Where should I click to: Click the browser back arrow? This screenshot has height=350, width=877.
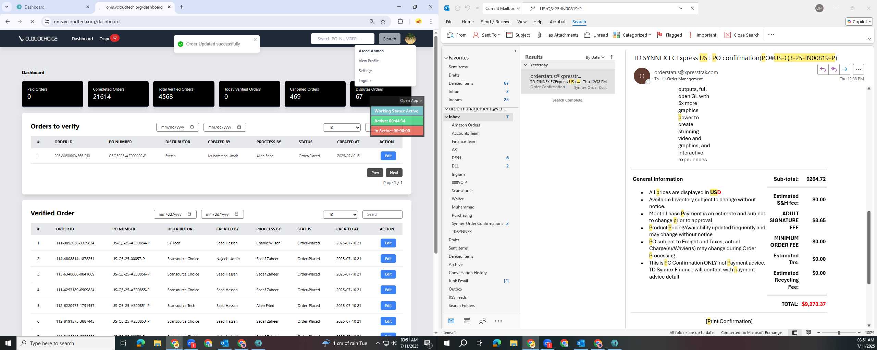pyautogui.click(x=8, y=22)
